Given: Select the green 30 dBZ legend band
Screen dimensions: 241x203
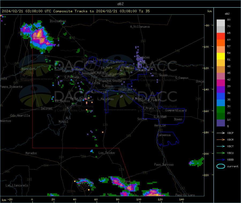Looking at the screenshot, I should 221,109.
